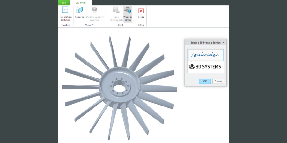Dismiss the Select a 3D Printing Service dialog
287x143 pixels.
[223, 42]
